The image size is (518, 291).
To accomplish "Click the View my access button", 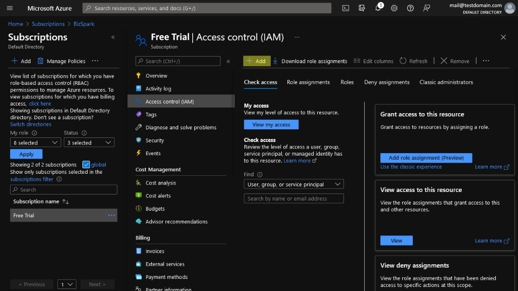I will coord(271,125).
